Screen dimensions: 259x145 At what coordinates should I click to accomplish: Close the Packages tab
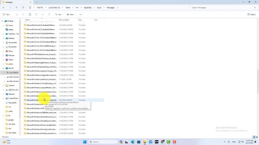tap(31, 2)
